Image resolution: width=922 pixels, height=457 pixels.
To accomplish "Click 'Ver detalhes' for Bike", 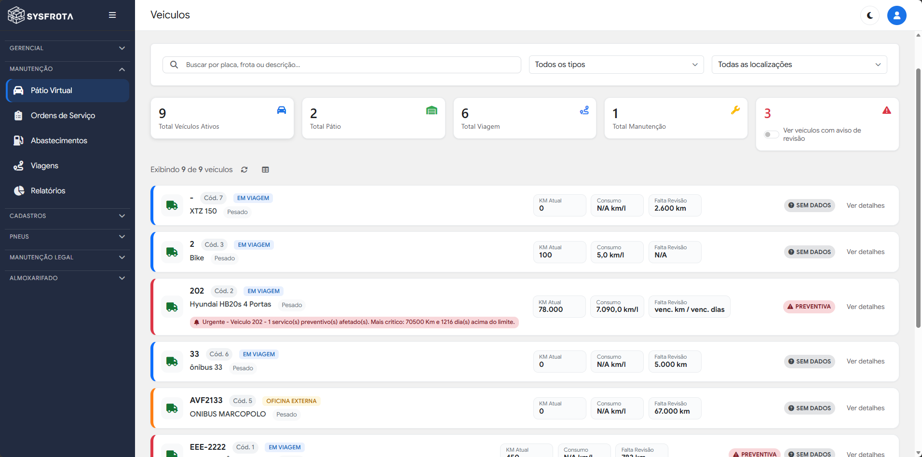I will 866,252.
